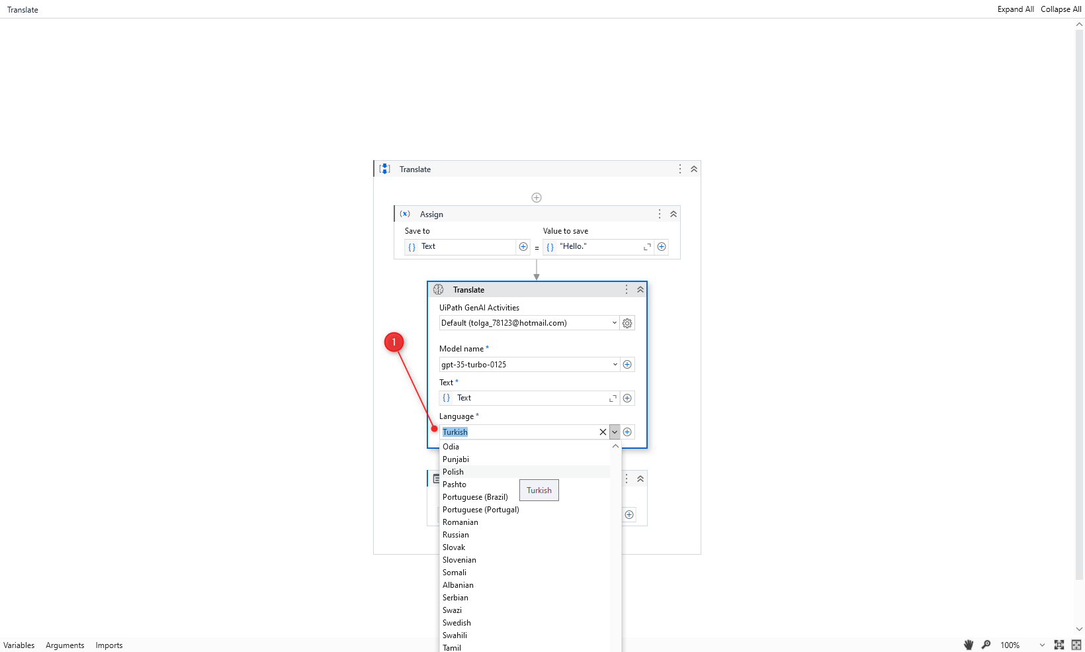This screenshot has height=652, width=1085.
Task: Click plus button in the activity below Translate
Action: click(629, 514)
